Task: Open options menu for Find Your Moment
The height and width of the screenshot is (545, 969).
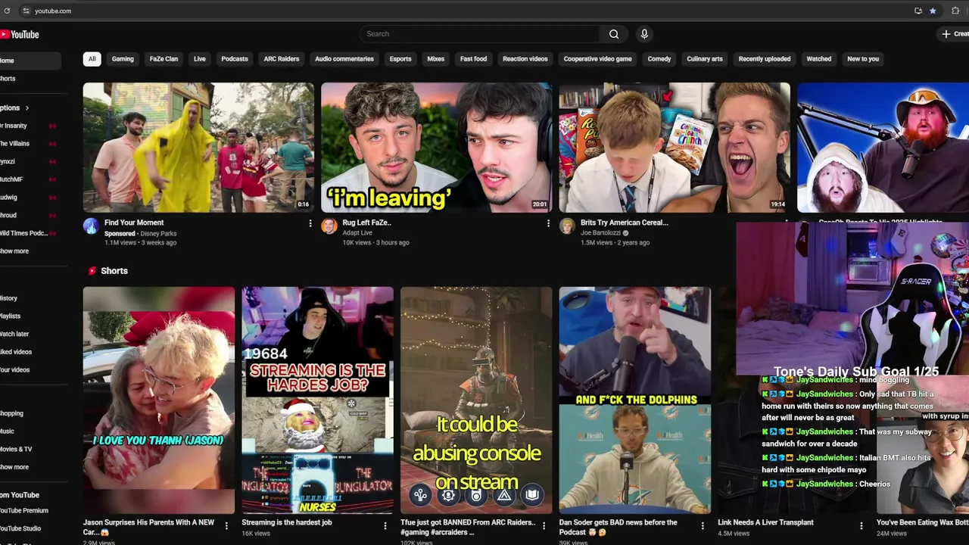Action: [310, 223]
